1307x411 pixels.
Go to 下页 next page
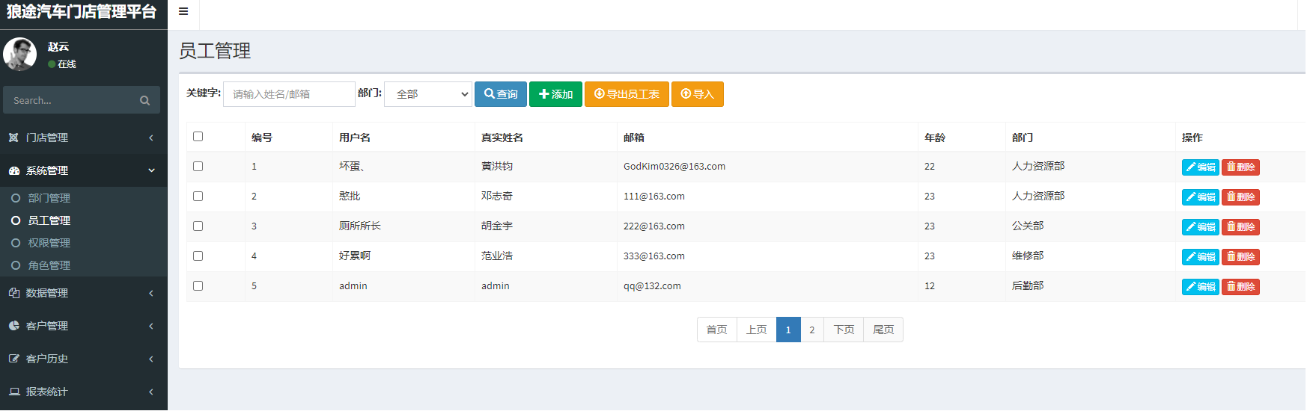(844, 330)
